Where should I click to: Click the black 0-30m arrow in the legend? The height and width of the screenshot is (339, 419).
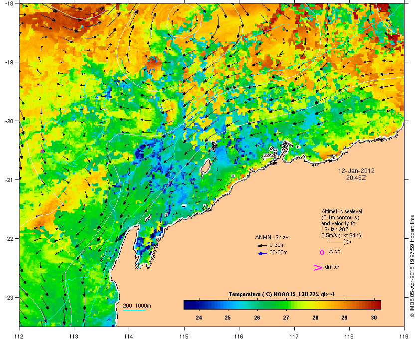point(262,246)
